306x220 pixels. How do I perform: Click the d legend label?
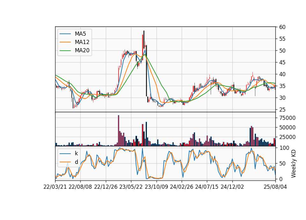pyautogui.click(x=76, y=162)
